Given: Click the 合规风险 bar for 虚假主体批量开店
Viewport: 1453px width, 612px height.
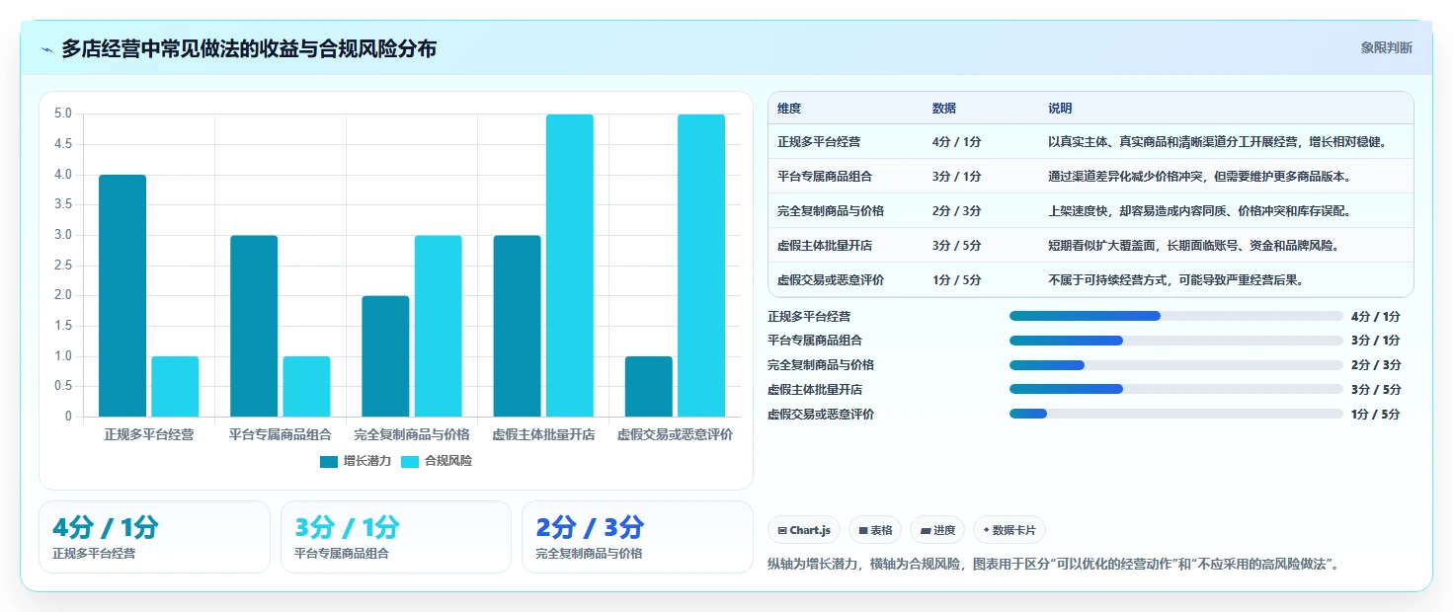Looking at the screenshot, I should click(x=570, y=266).
